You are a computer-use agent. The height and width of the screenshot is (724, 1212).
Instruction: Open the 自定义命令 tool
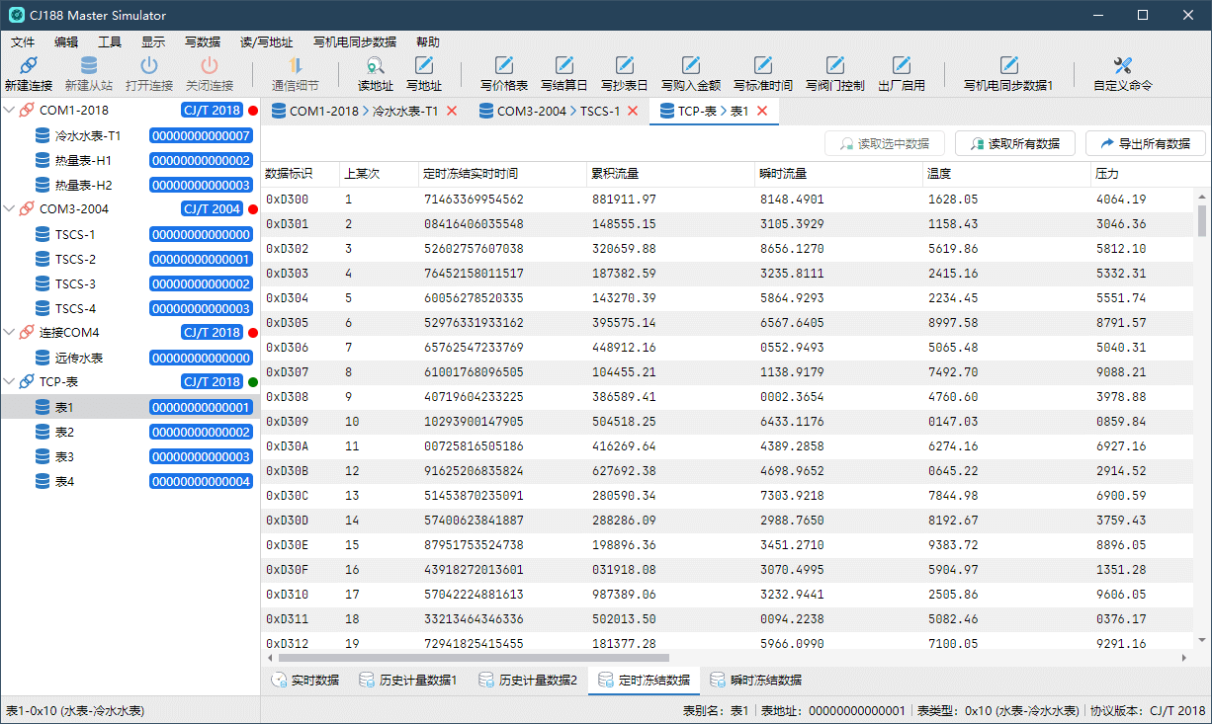coord(1122,66)
